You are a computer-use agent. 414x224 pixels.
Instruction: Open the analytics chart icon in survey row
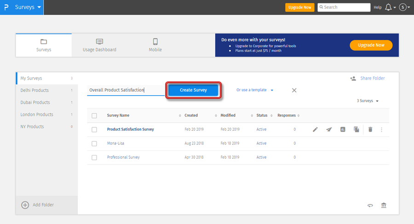(x=343, y=130)
